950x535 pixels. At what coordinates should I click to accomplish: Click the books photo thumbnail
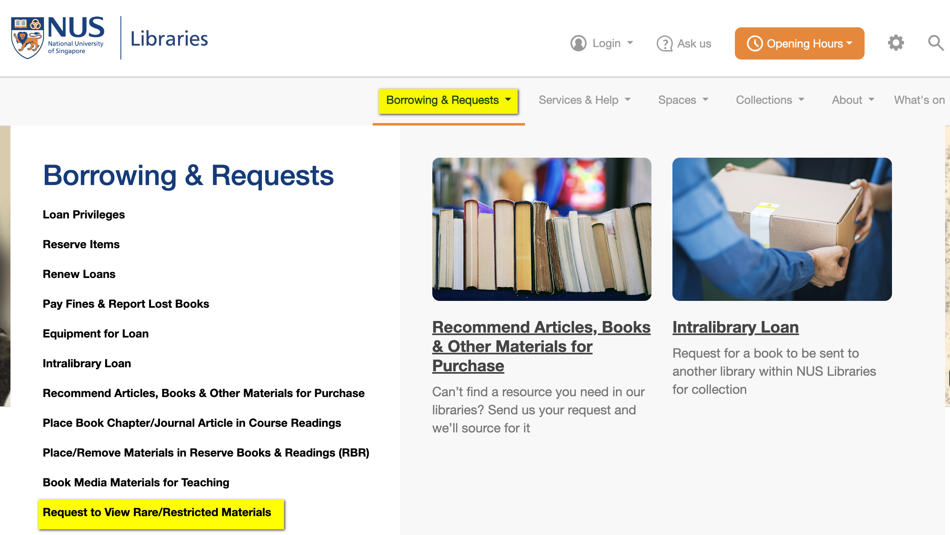[x=541, y=229]
